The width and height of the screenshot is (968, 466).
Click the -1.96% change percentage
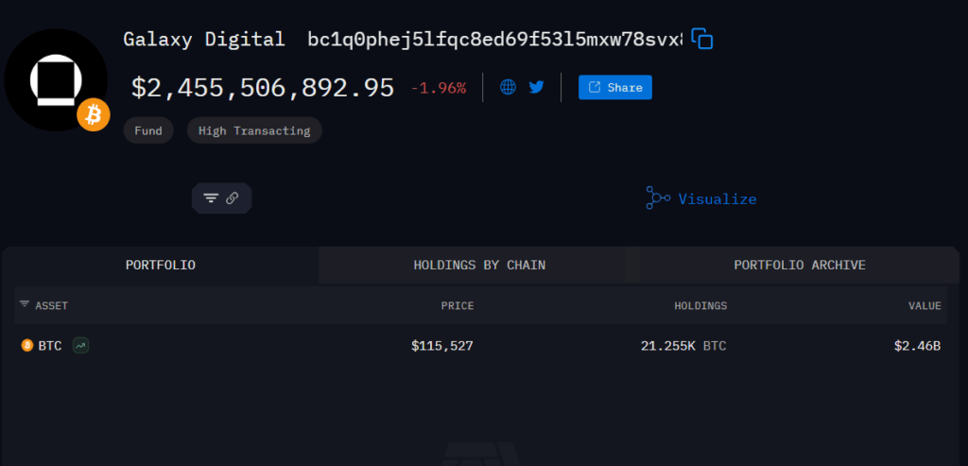click(x=439, y=88)
